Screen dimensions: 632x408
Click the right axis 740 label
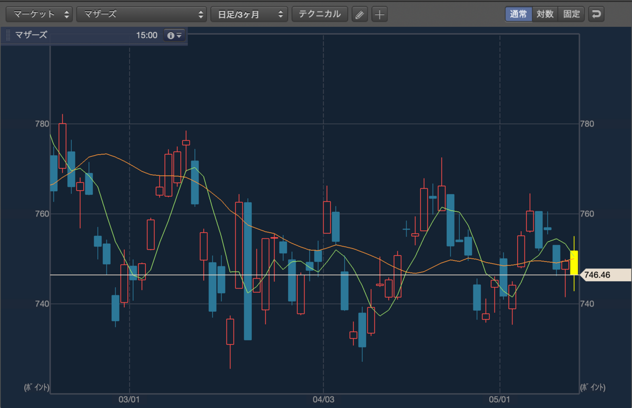pyautogui.click(x=586, y=304)
